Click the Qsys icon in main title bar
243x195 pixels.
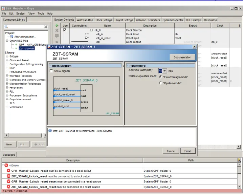coord(3,8)
